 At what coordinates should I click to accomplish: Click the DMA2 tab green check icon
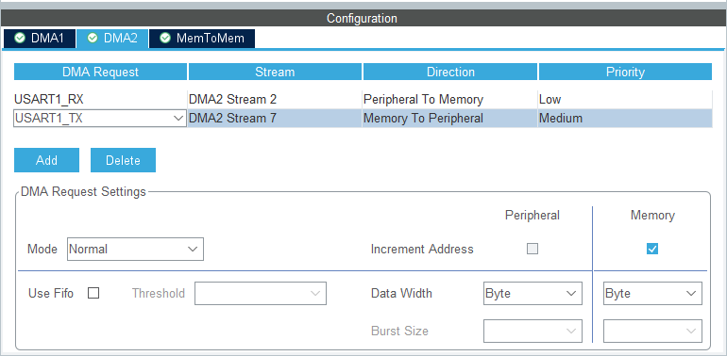(x=93, y=38)
